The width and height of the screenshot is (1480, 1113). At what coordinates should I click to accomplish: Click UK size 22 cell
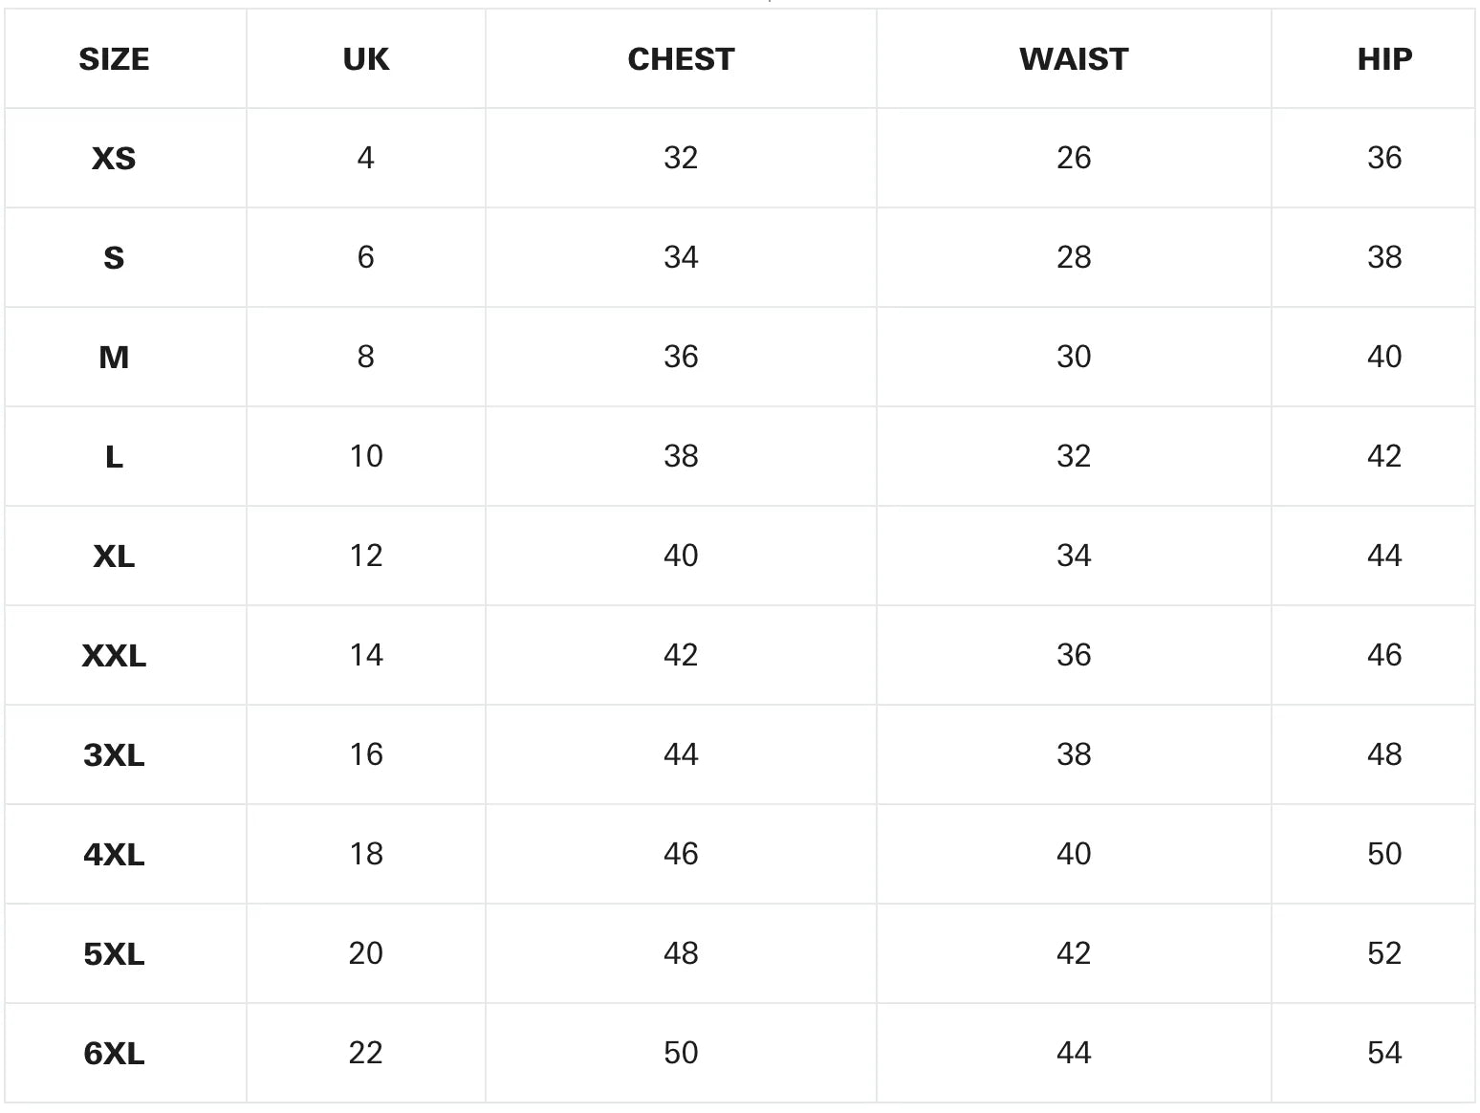pyautogui.click(x=365, y=1053)
